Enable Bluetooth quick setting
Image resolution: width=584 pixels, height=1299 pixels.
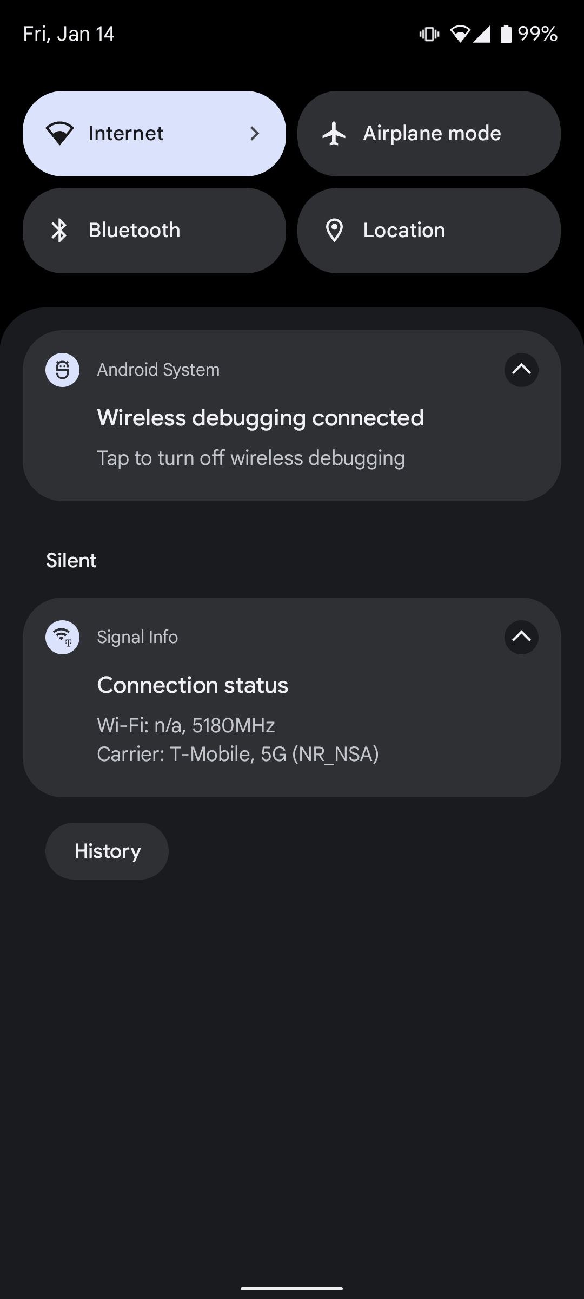(154, 231)
